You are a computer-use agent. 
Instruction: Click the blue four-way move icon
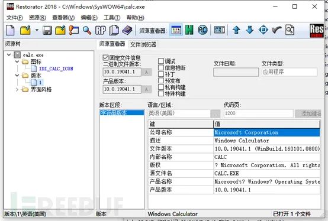pos(263,30)
